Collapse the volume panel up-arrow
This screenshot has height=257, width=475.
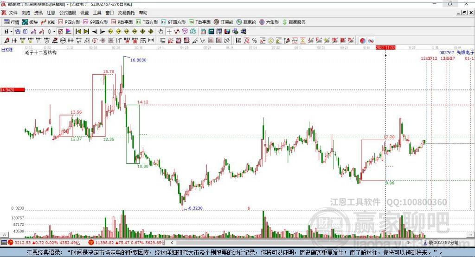click(4, 235)
